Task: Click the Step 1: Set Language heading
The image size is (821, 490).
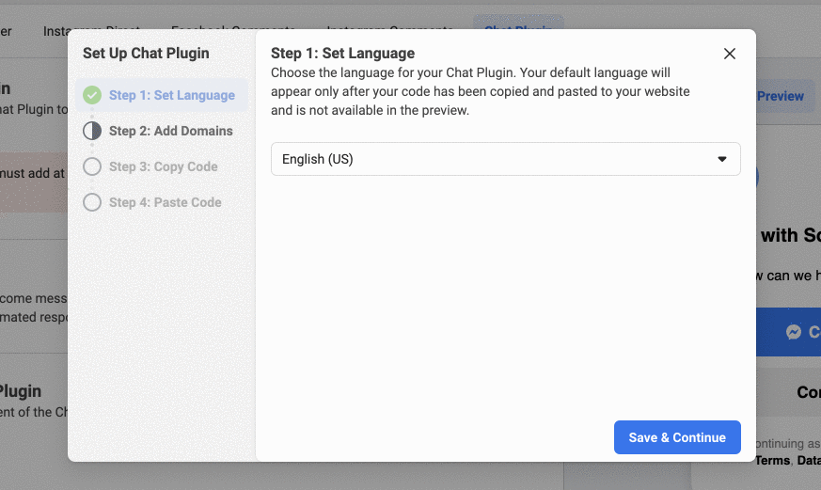Action: click(x=342, y=54)
